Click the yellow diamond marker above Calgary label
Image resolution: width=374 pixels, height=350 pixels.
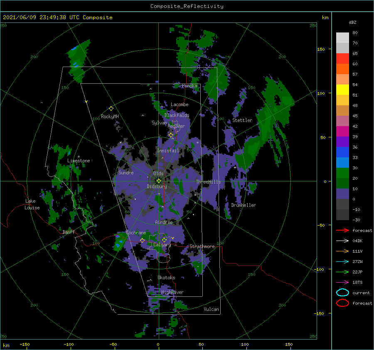(x=164, y=240)
